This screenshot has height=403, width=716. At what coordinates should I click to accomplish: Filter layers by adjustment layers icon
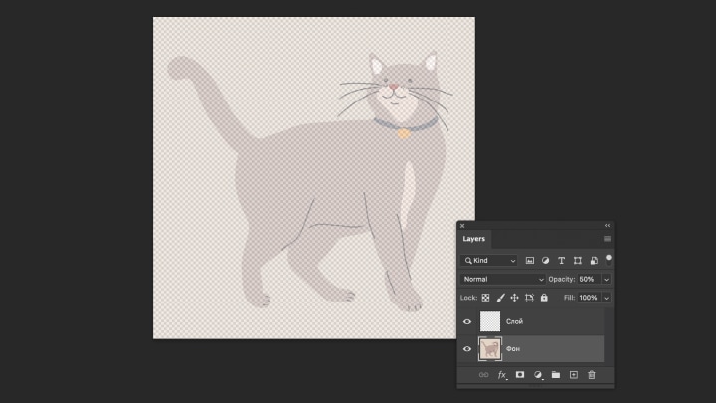point(545,261)
